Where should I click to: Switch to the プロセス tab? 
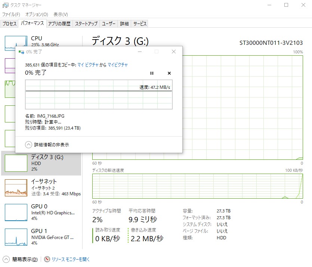tap(9, 24)
